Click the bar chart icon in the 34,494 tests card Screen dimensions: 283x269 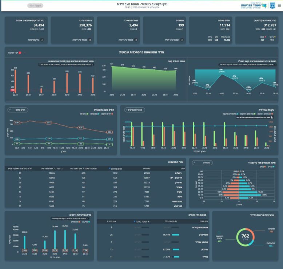coord(42,40)
